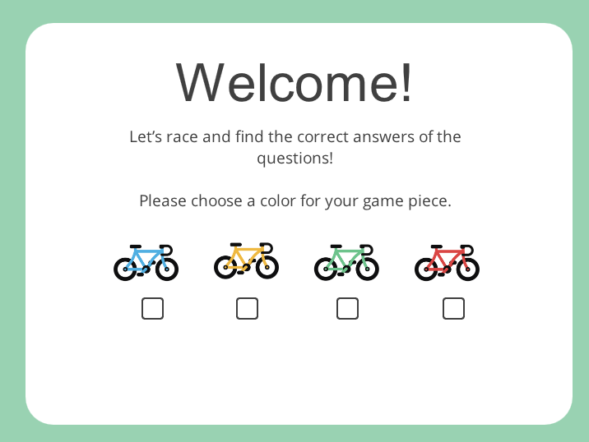
Task: Choose the green bicycle game piece
Action: [346, 262]
